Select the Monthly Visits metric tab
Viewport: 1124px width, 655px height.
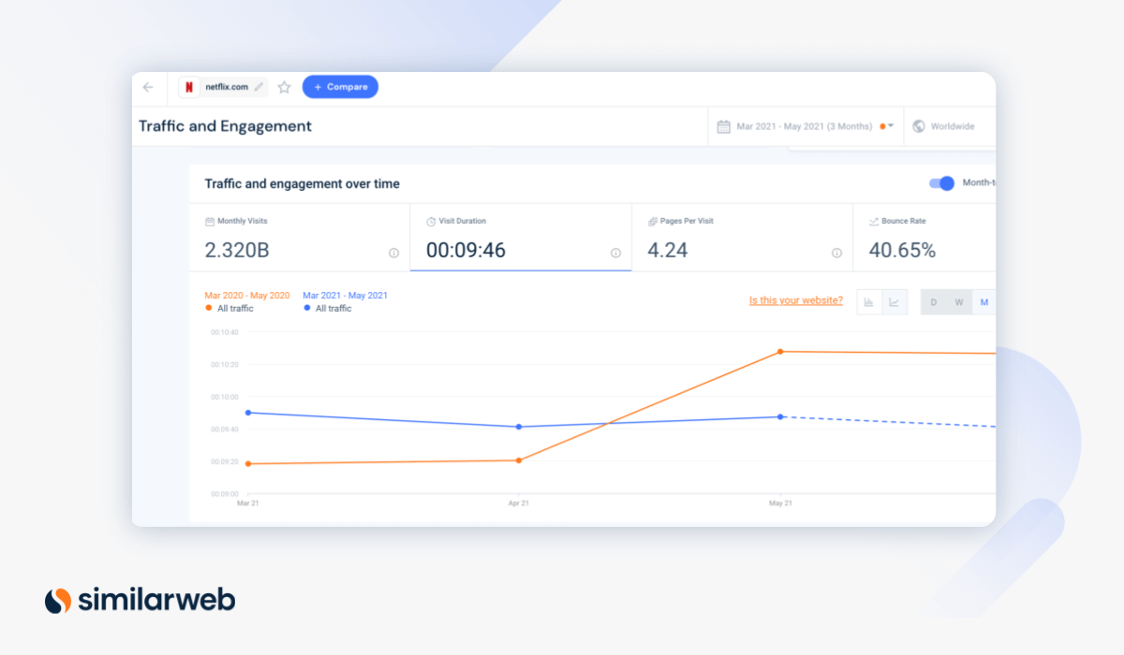pos(300,237)
